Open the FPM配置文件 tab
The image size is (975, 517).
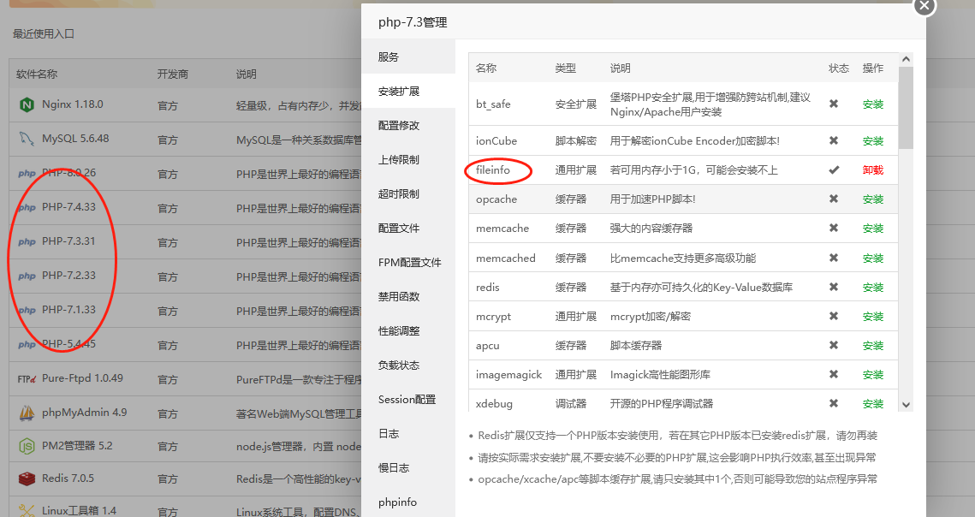coord(408,262)
